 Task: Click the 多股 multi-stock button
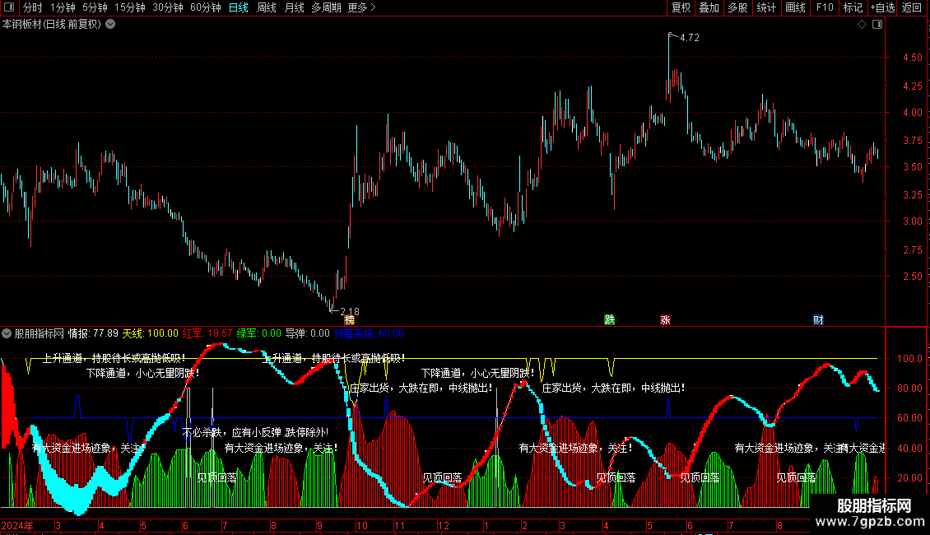pyautogui.click(x=737, y=7)
